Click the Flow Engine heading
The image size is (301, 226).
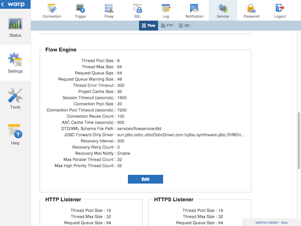61,50
